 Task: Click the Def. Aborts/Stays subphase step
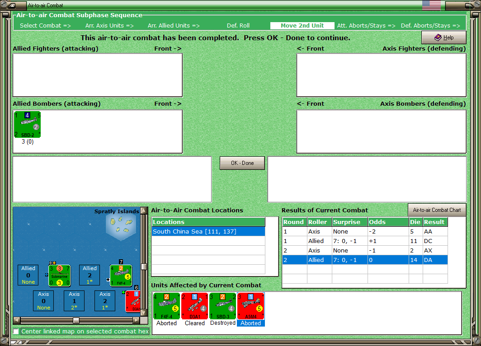click(430, 26)
